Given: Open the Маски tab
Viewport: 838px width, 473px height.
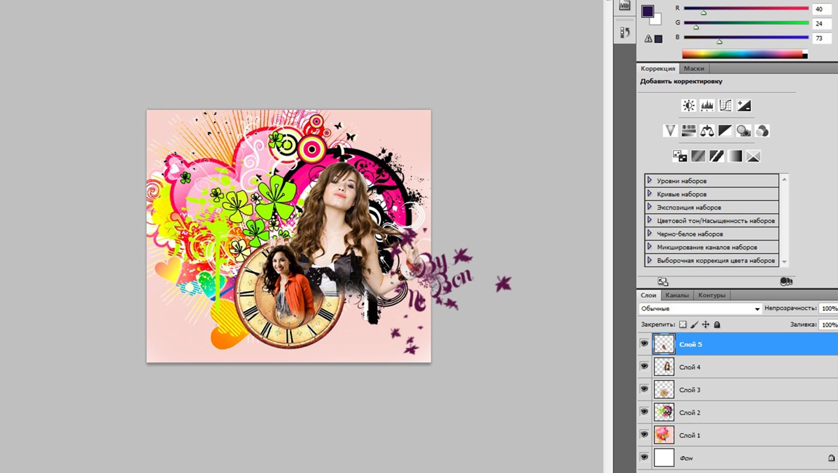Looking at the screenshot, I should pyautogui.click(x=694, y=69).
